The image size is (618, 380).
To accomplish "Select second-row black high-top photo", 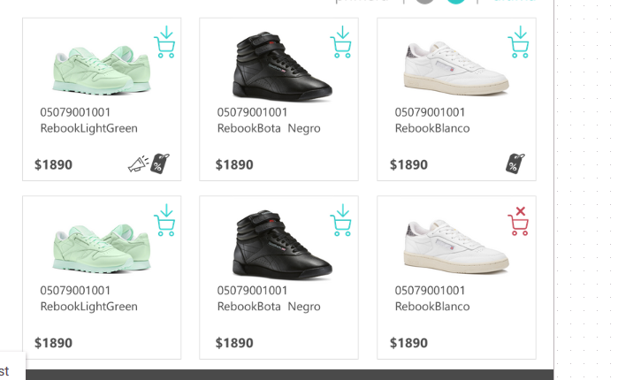I will click(x=281, y=245).
